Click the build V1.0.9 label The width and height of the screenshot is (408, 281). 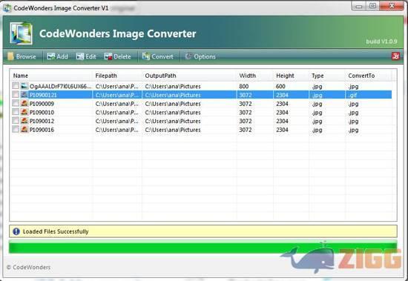381,42
